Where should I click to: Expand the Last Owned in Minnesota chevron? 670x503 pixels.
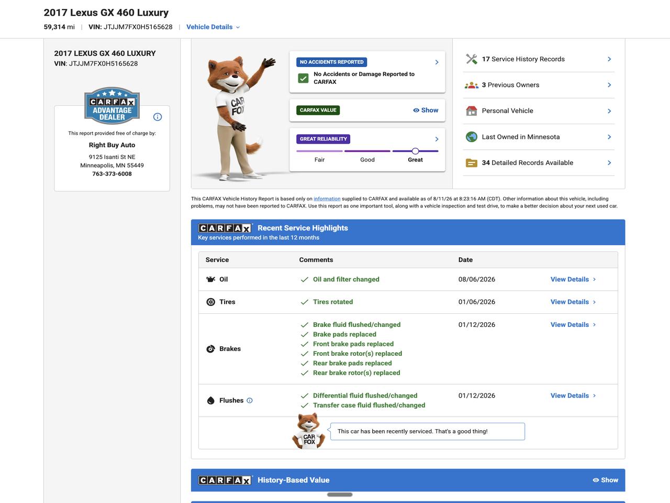pos(609,137)
